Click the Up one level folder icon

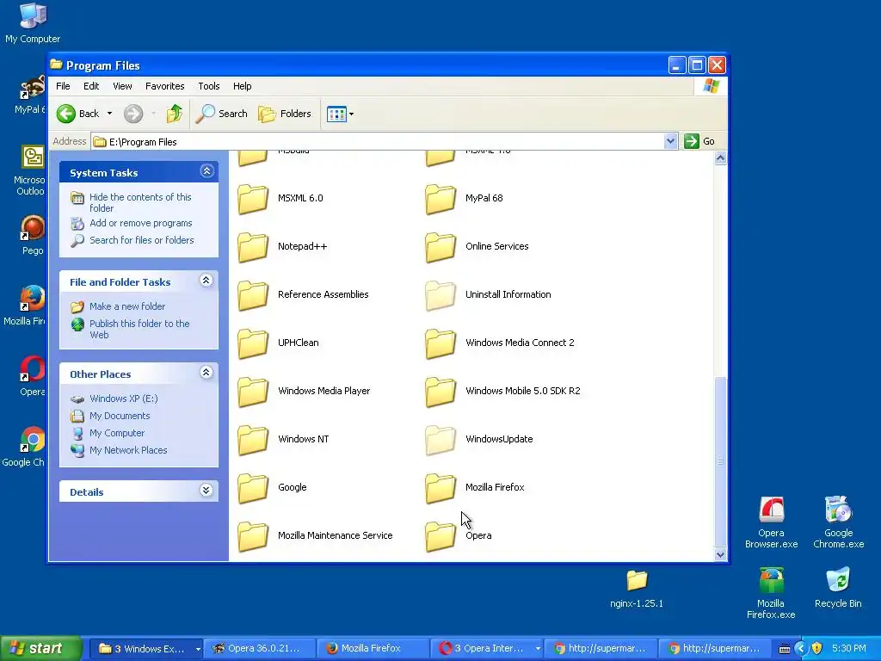pyautogui.click(x=174, y=114)
